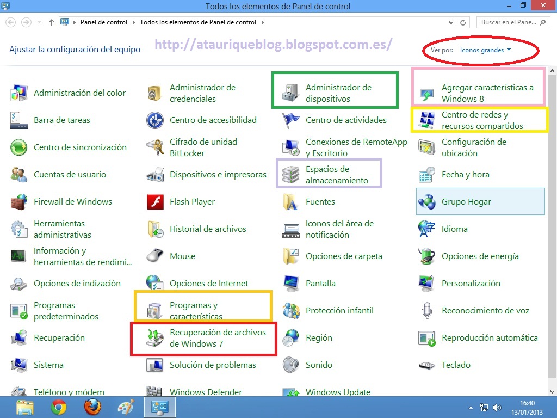Viewport: 557px width, 418px height.
Task: Open the Opciones de carpeta link
Action: [x=344, y=256]
